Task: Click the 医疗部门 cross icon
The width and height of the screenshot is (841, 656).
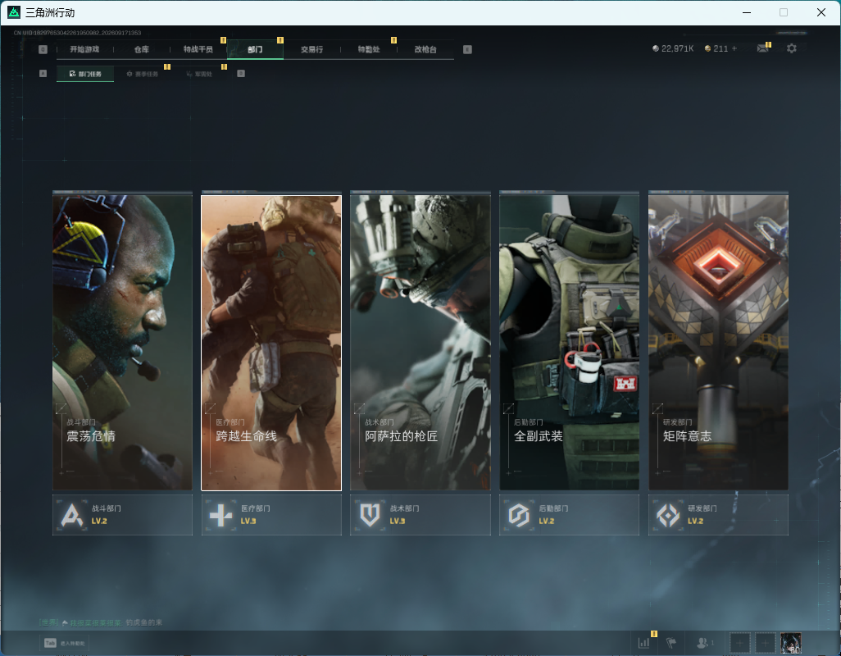Action: click(x=221, y=515)
